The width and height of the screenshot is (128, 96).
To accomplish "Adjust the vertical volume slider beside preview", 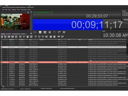I will coord(31,22).
